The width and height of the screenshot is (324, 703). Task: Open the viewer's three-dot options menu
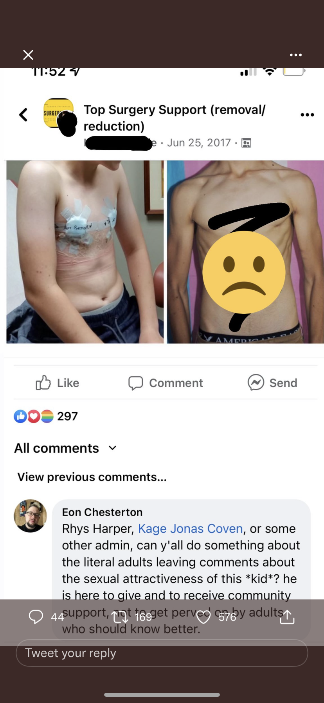[x=296, y=55]
